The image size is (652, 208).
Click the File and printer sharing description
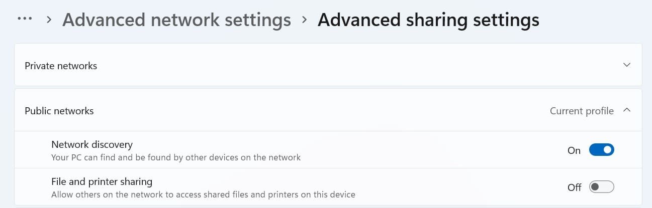(x=203, y=194)
